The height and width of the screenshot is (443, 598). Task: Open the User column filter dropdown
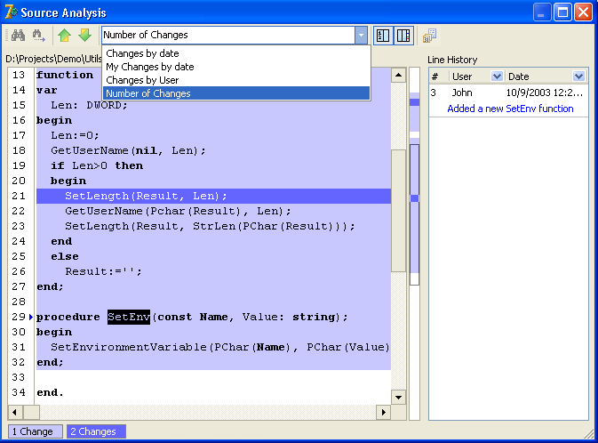click(x=497, y=77)
